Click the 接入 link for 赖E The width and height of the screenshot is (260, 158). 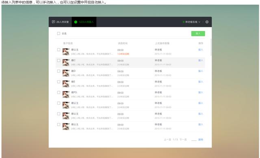[x=201, y=82]
